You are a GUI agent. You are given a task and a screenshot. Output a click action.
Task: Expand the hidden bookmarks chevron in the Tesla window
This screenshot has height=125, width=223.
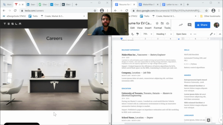pyautogui.click(x=84, y=16)
